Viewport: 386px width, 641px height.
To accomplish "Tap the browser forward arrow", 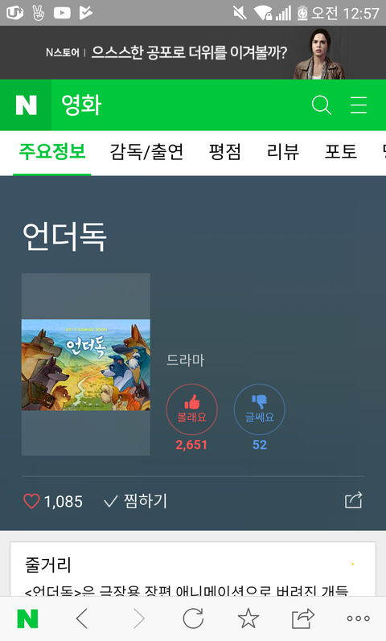I will click(138, 618).
